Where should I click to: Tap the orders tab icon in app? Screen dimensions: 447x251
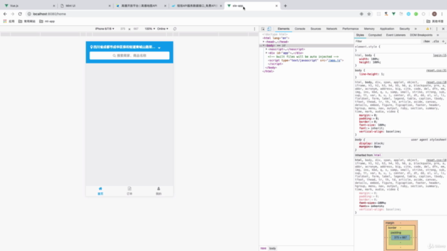pyautogui.click(x=129, y=189)
